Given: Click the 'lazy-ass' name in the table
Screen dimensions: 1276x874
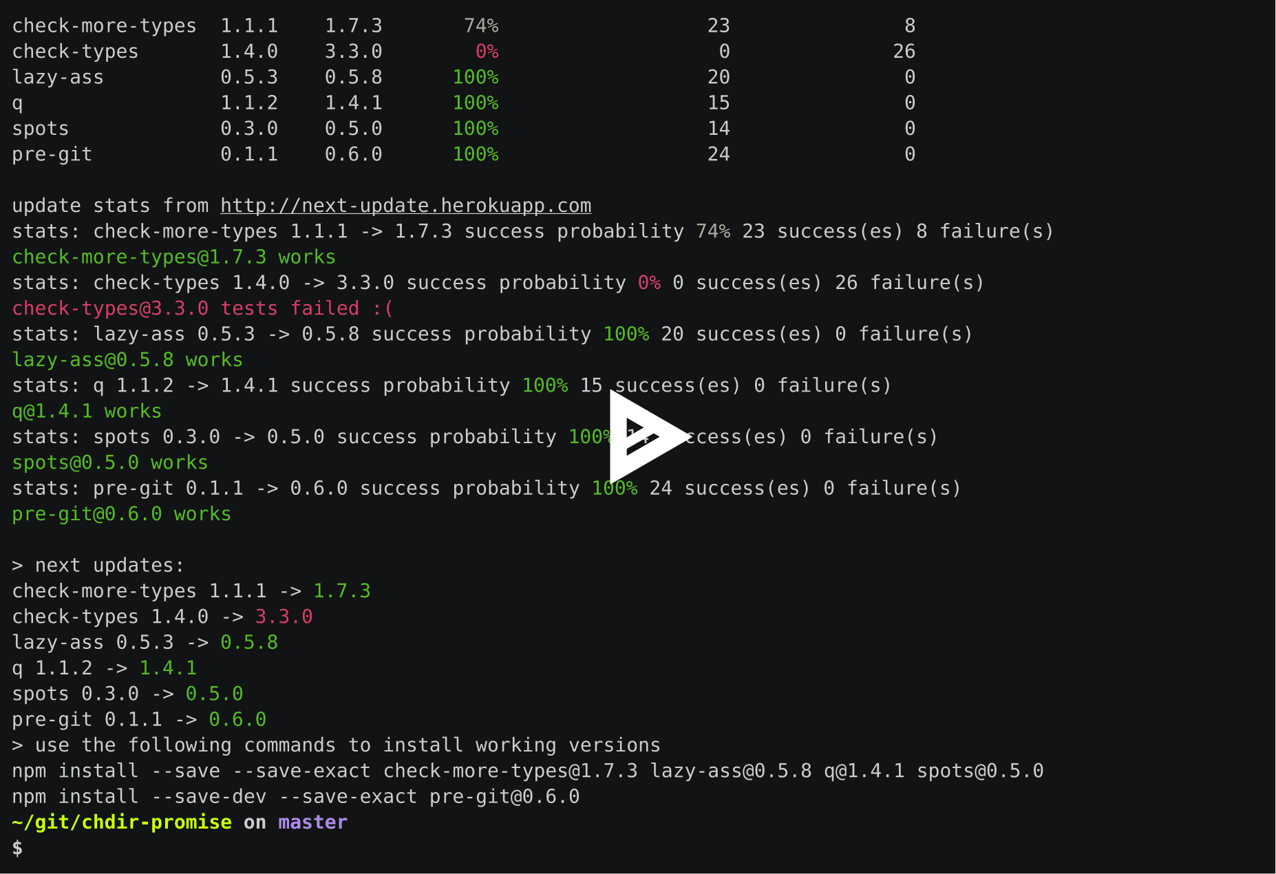Looking at the screenshot, I should [x=58, y=77].
